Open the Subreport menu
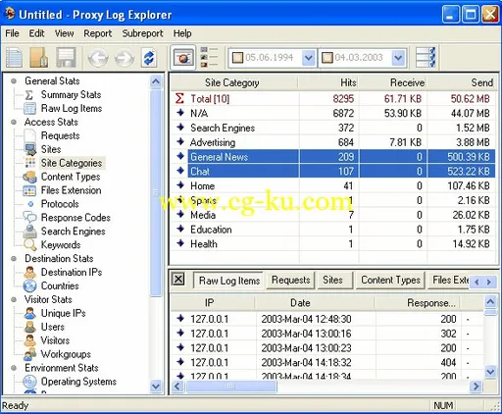 tap(142, 33)
